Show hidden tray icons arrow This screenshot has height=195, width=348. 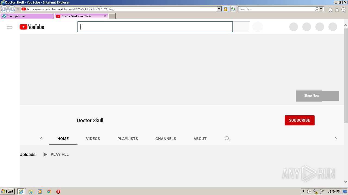coord(303,191)
